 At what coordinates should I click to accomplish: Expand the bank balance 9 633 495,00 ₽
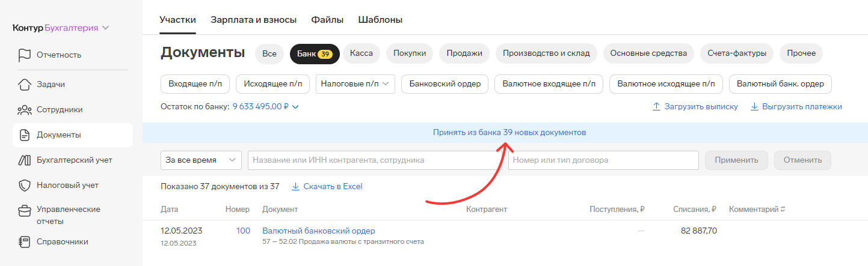click(x=295, y=107)
